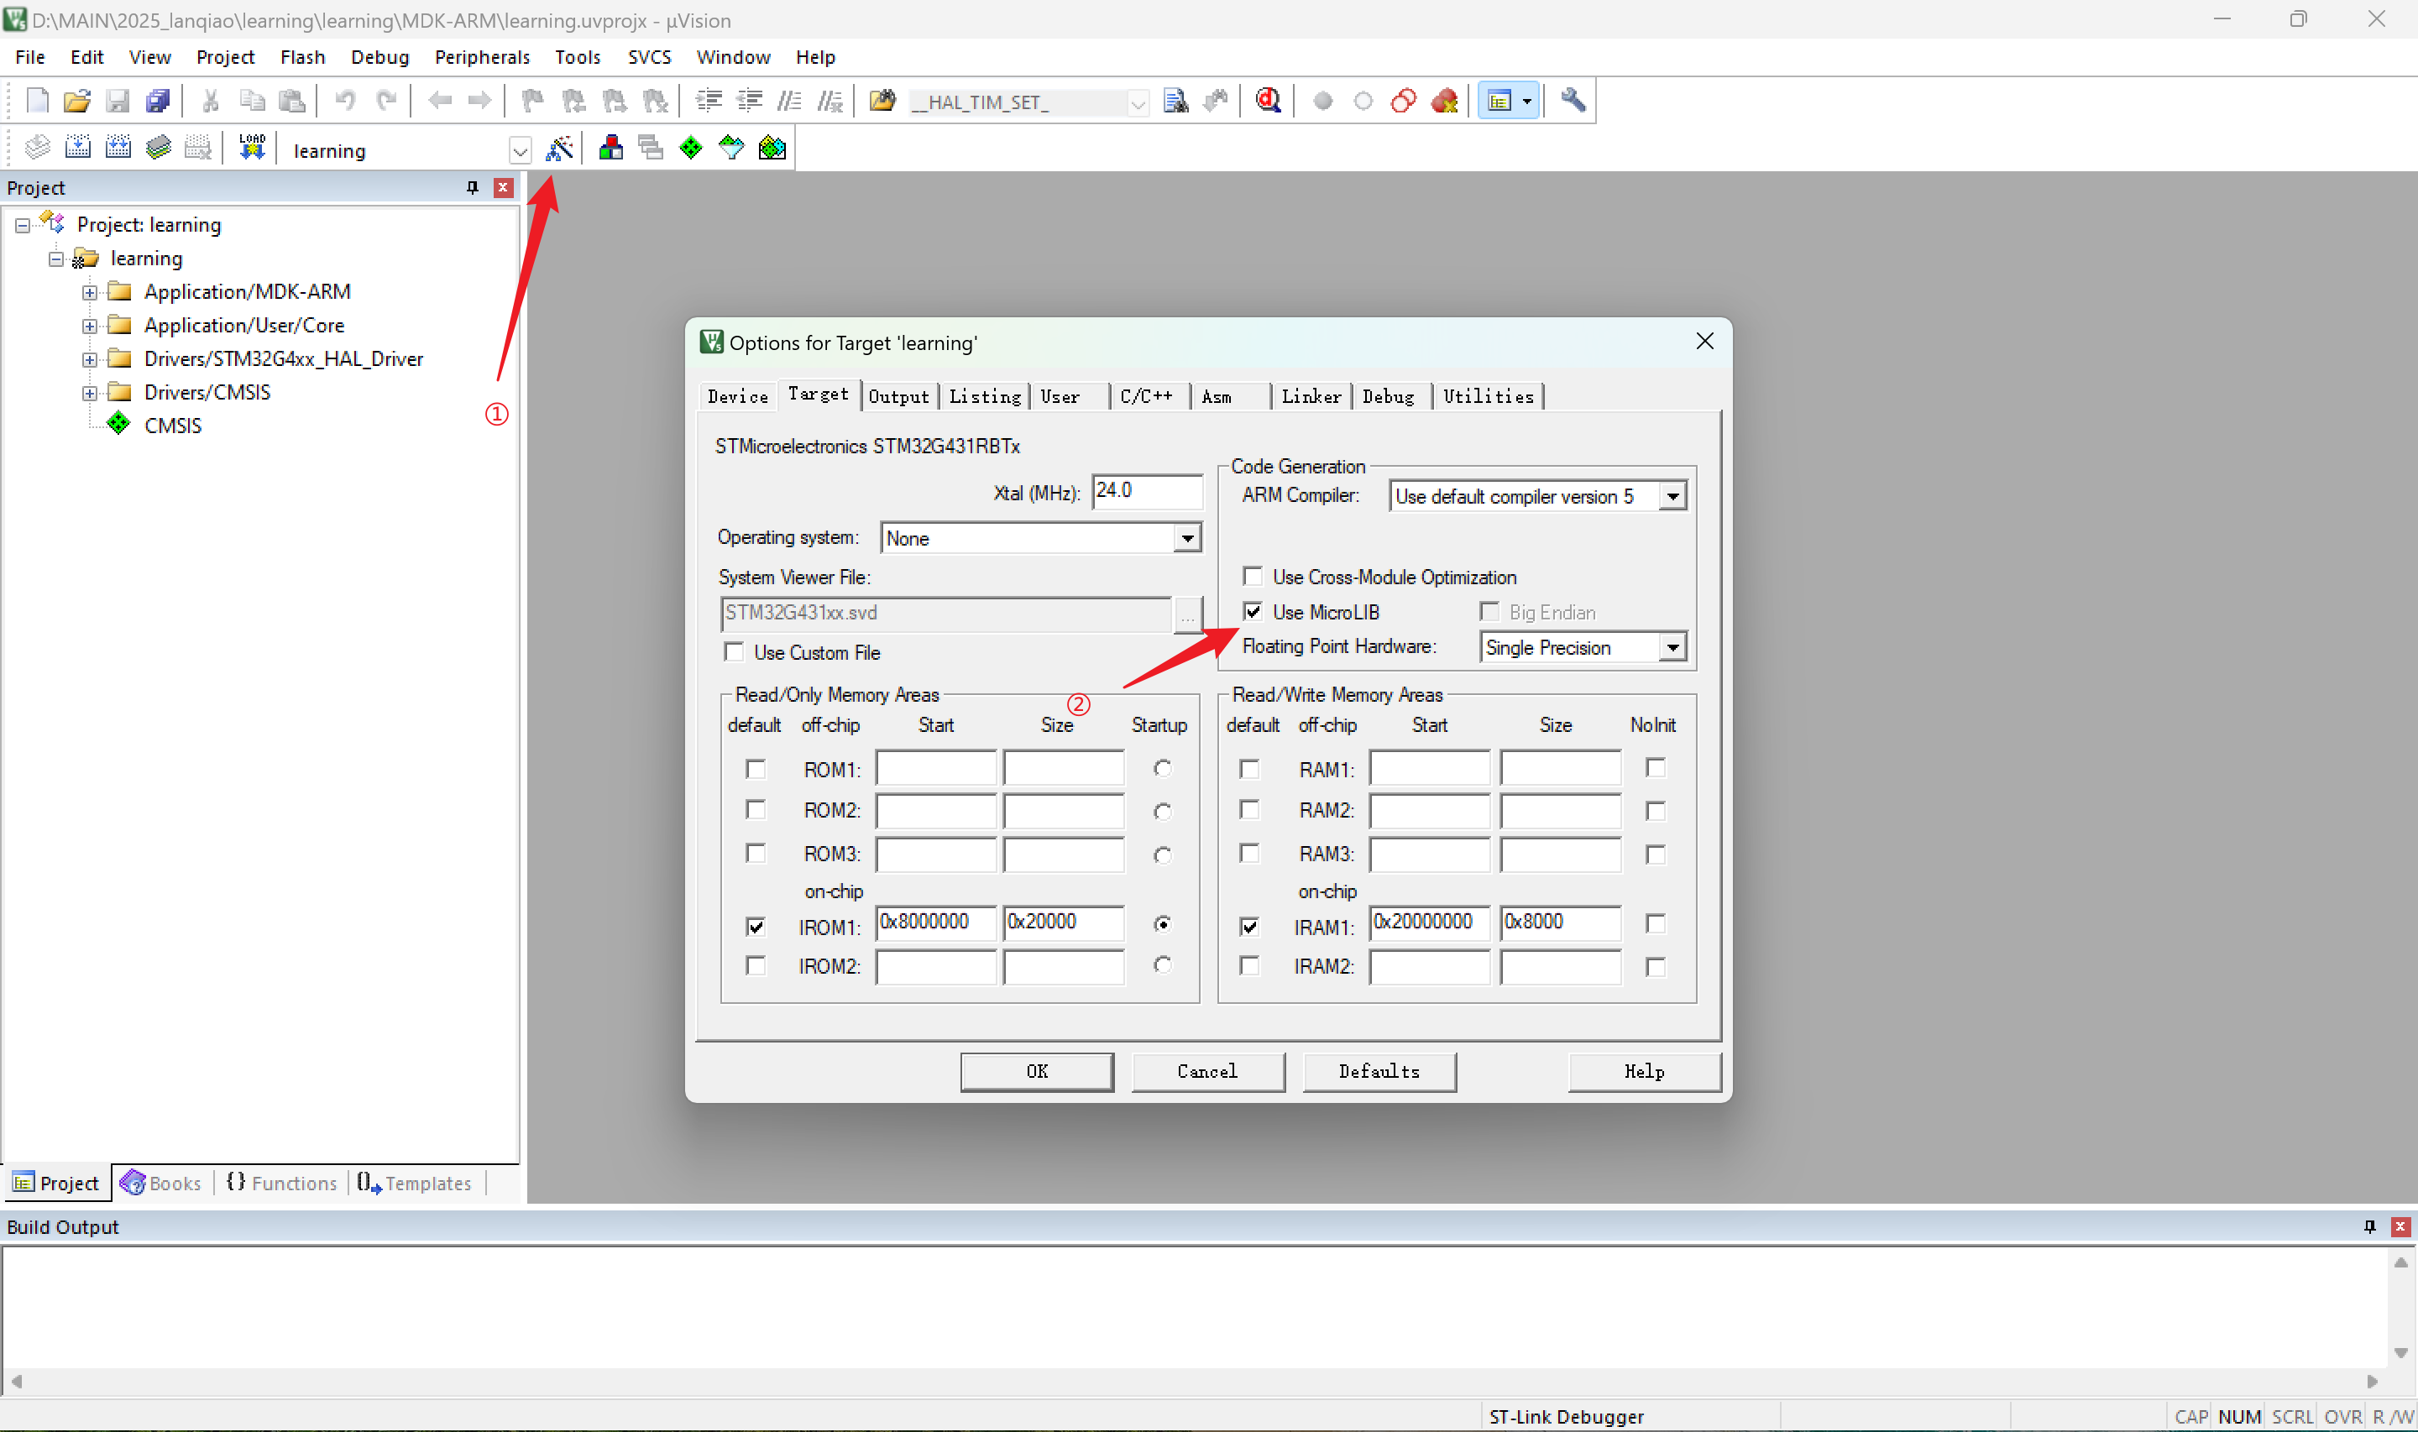Click the Start/Stop Debug Session icon
2418x1432 pixels.
(x=1268, y=101)
